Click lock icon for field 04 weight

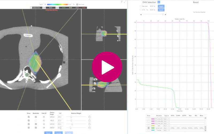click(90, 128)
